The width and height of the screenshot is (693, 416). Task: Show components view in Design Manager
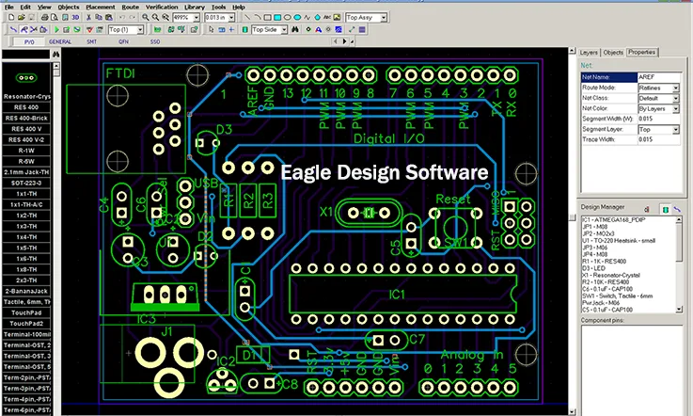click(x=665, y=209)
